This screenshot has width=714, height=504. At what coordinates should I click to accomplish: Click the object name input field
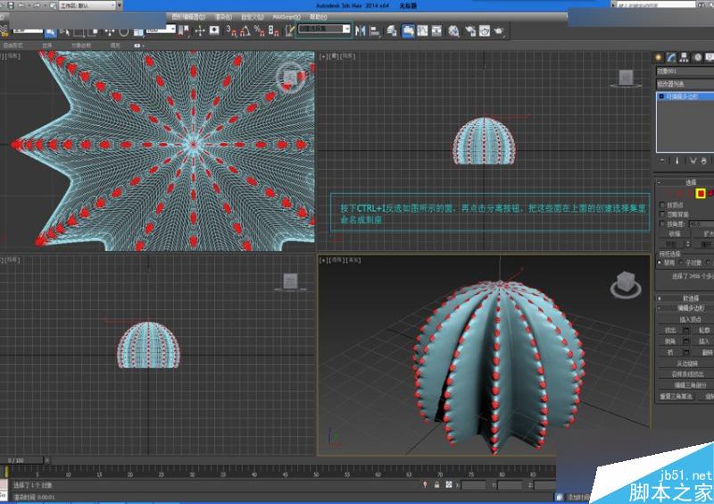683,71
